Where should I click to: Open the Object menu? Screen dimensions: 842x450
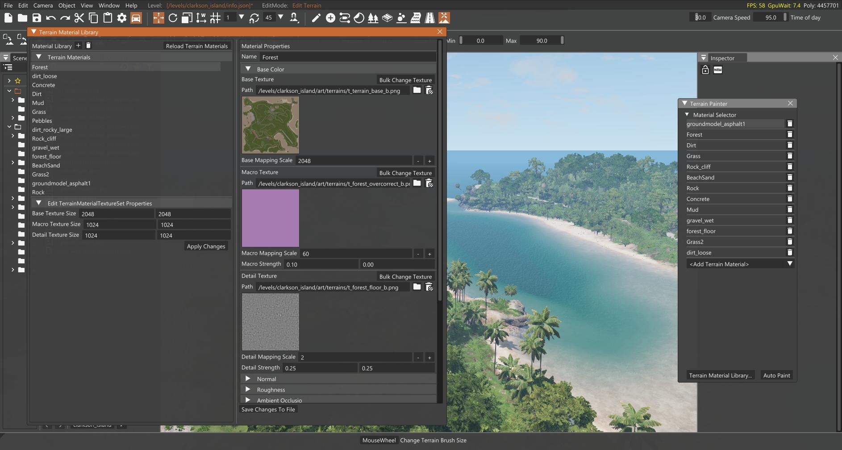pyautogui.click(x=67, y=5)
